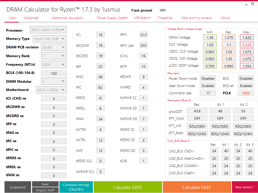This screenshot has height=193, width=258.
Task: Expand the Processor dropdown
Action: tap(48, 30)
